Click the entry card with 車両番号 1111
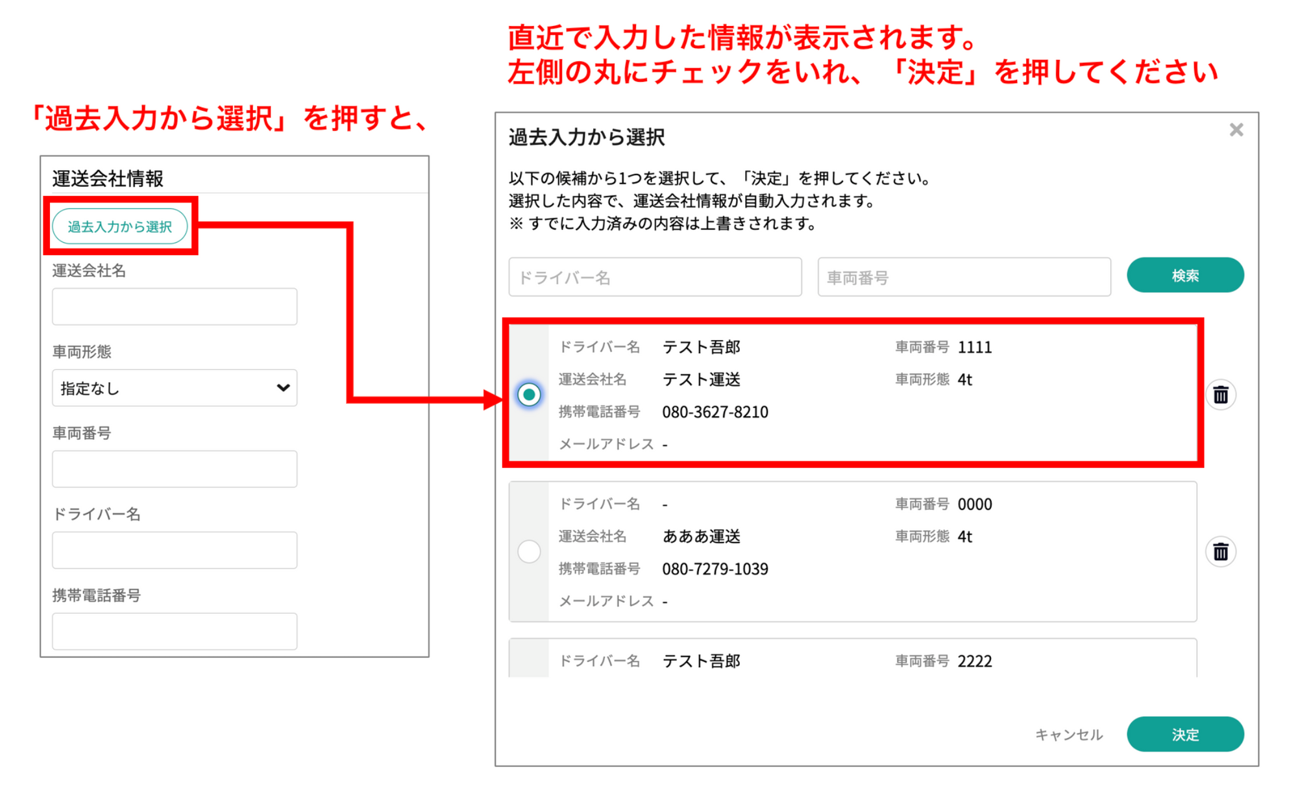The image size is (1298, 793). tap(844, 395)
